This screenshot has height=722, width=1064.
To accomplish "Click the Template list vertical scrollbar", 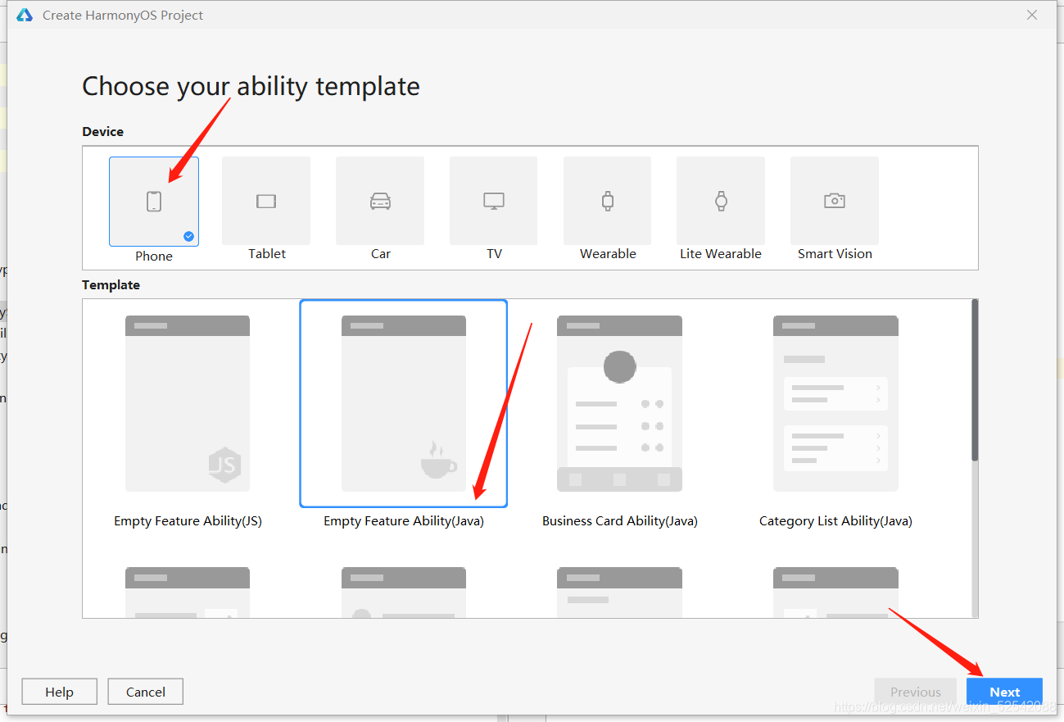I will (x=975, y=381).
